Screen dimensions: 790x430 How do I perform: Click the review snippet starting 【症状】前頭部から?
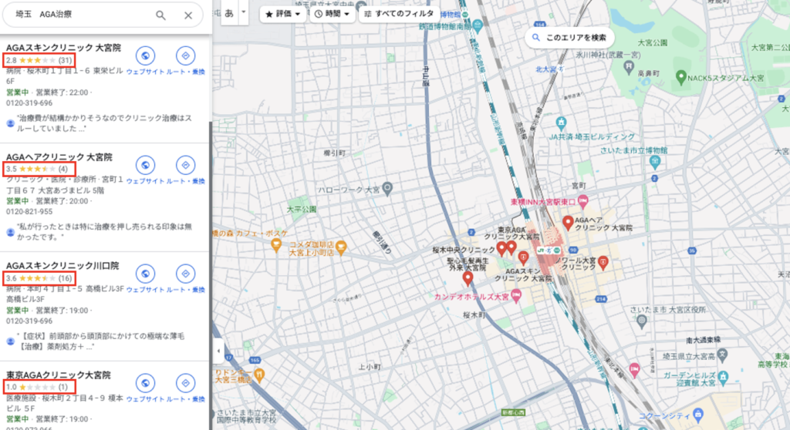101,341
